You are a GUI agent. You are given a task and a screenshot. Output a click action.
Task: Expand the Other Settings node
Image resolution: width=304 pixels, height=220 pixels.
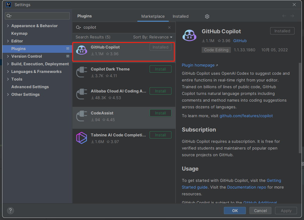pos(8,94)
